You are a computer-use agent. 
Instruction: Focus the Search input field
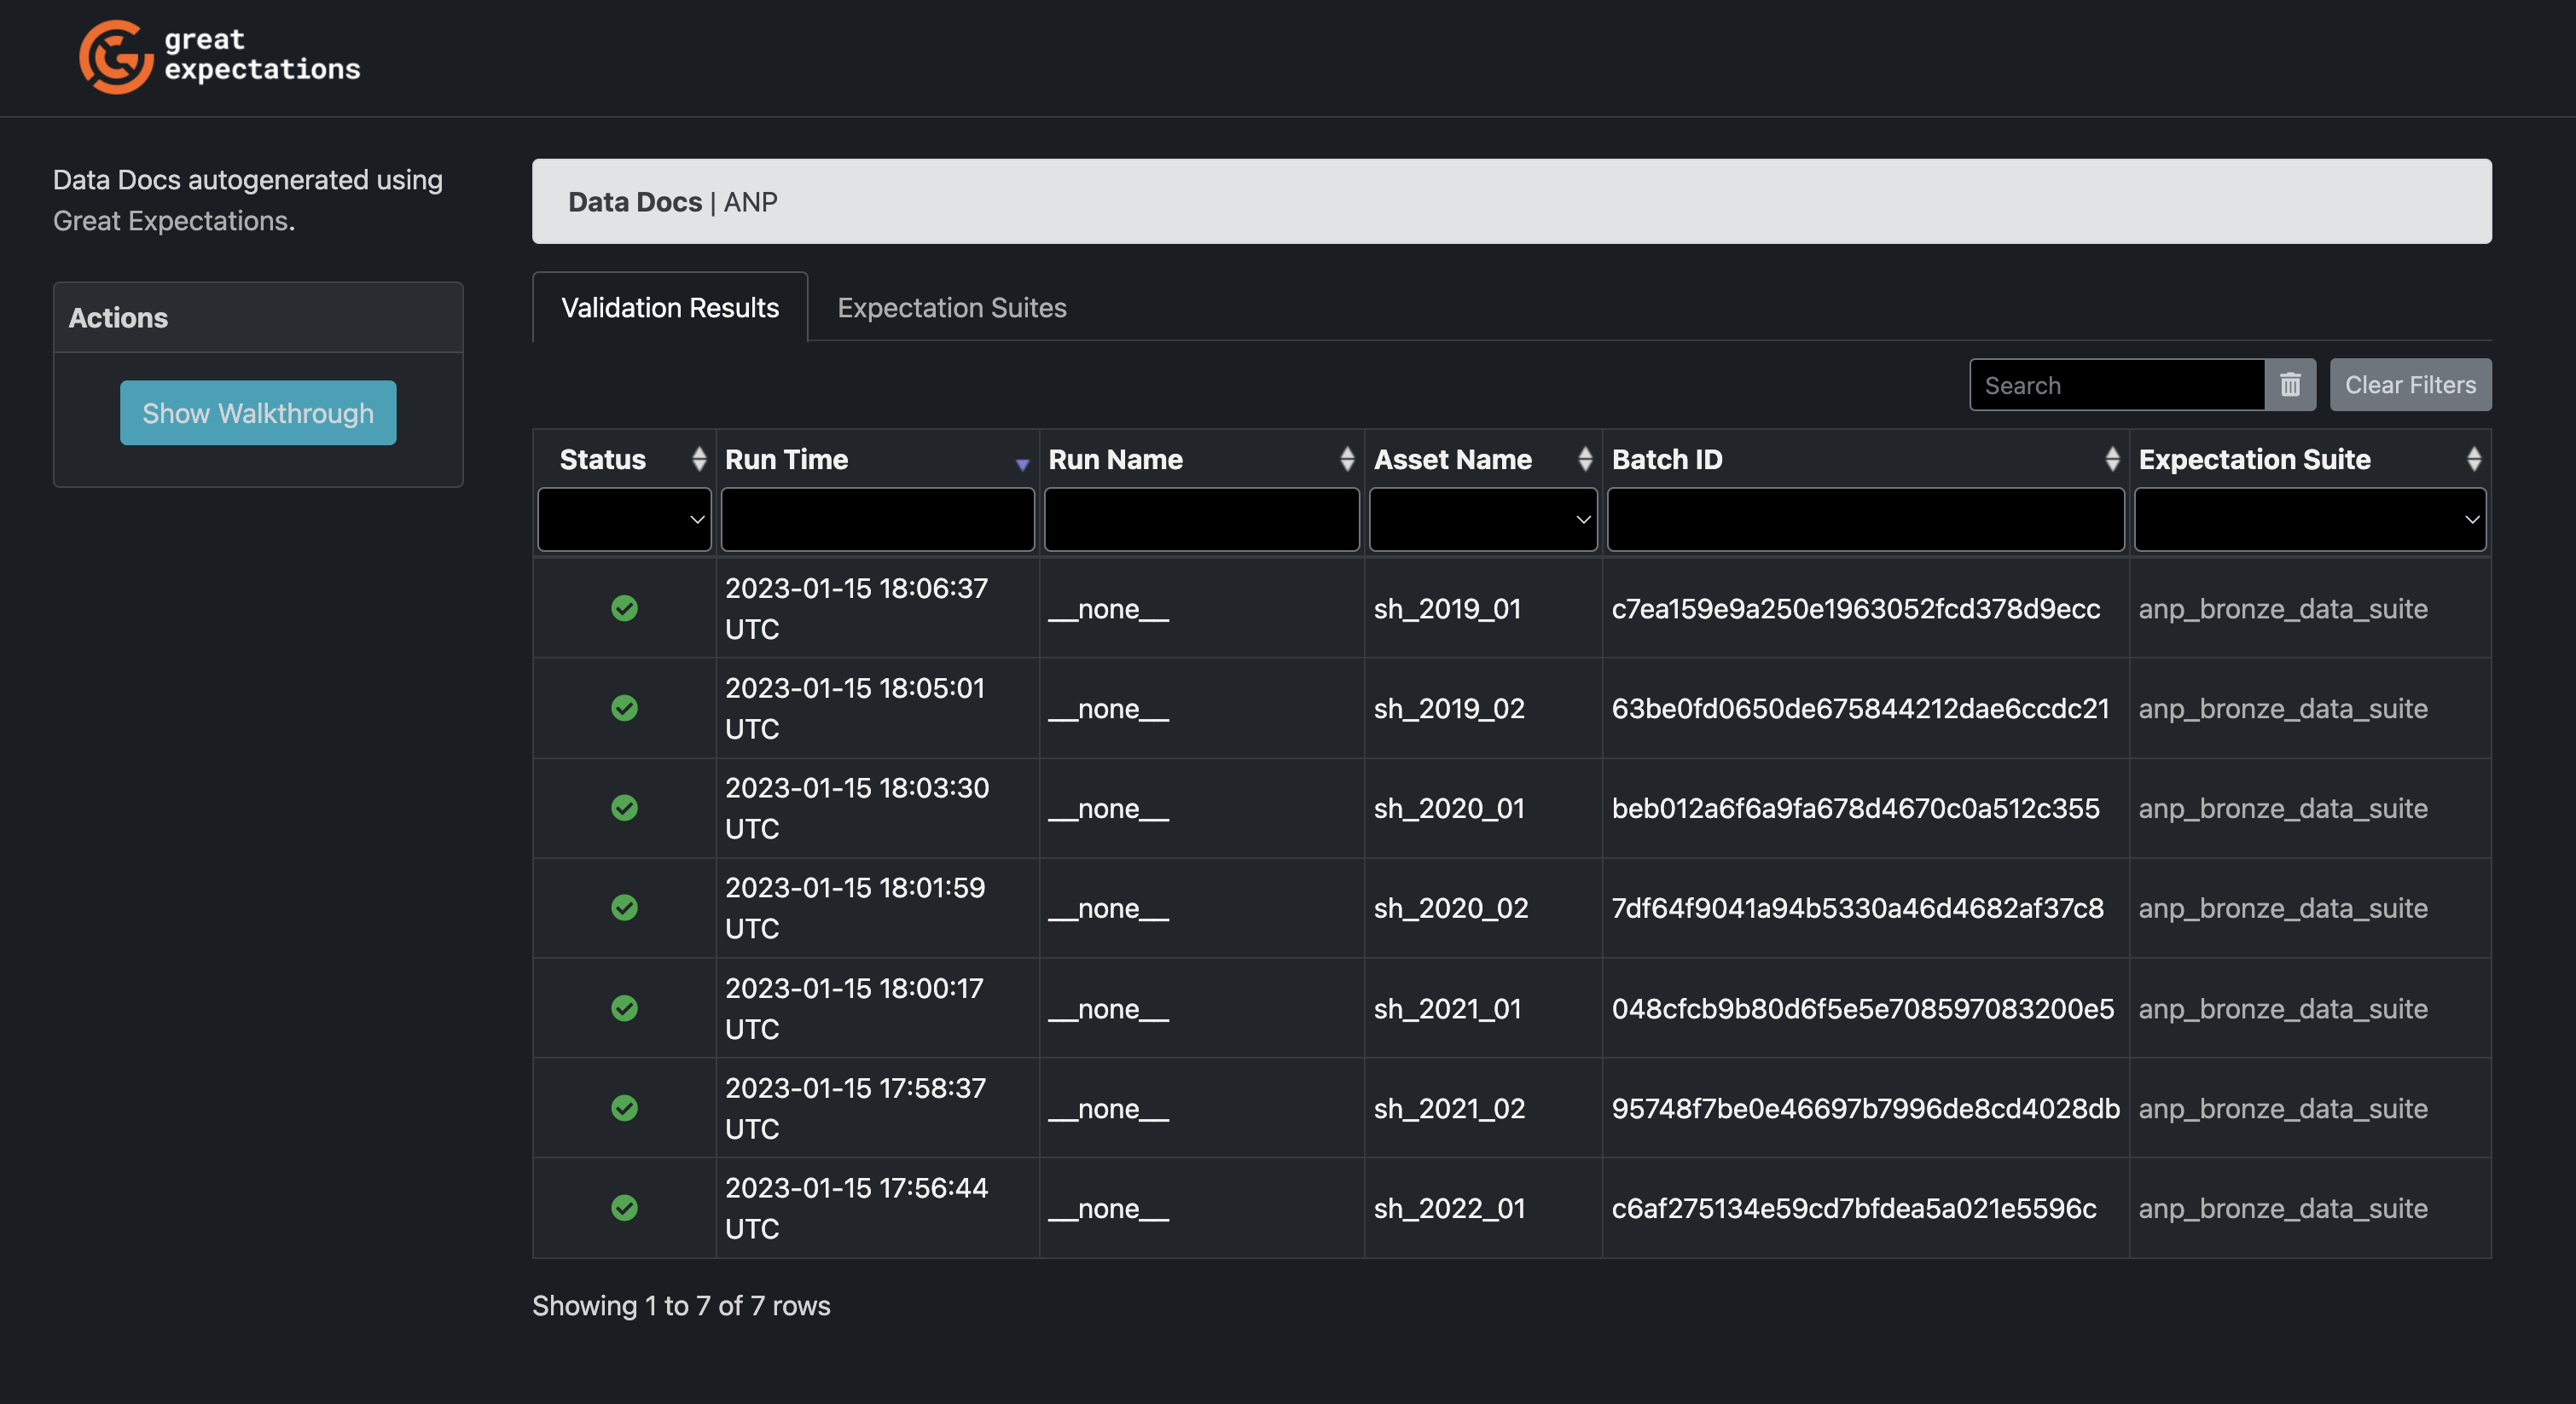click(2116, 385)
